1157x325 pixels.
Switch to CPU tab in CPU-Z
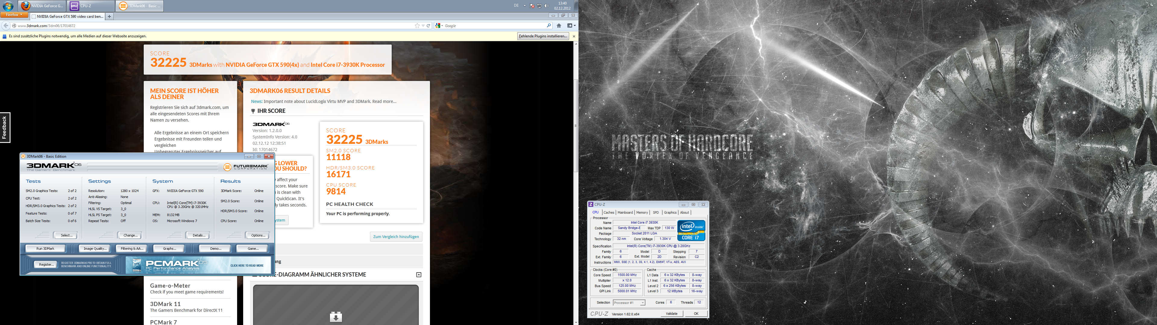point(596,212)
